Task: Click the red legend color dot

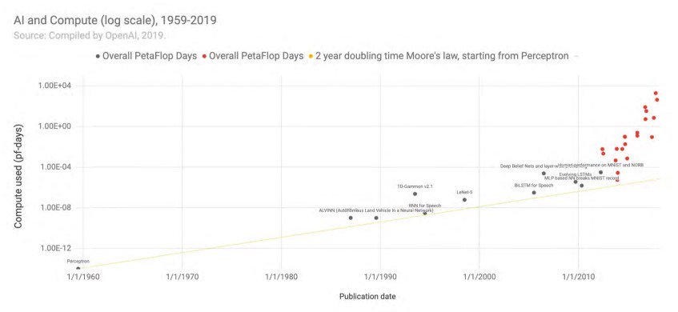Action: tap(205, 56)
